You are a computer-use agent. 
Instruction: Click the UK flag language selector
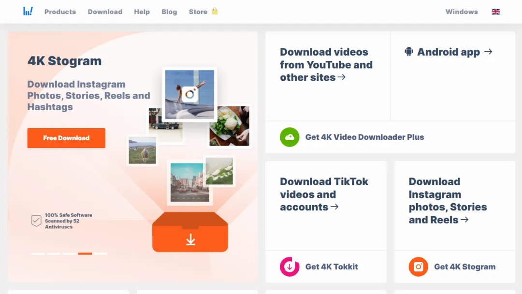(x=496, y=12)
